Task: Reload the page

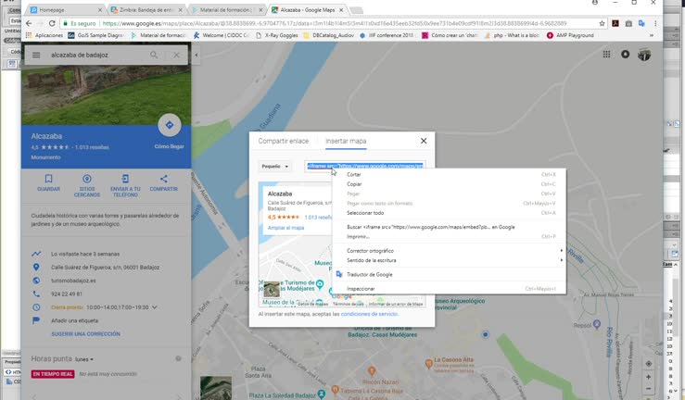Action: click(x=52, y=23)
